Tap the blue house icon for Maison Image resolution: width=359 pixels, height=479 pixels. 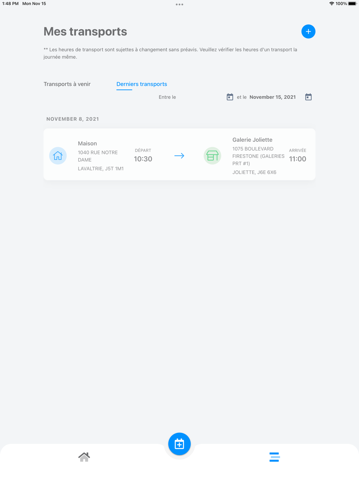pos(58,156)
